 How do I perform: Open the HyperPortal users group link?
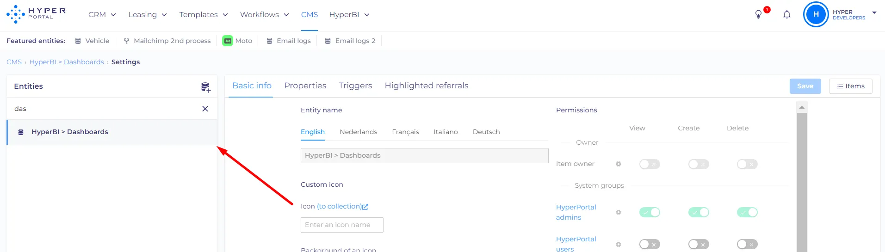coord(576,244)
